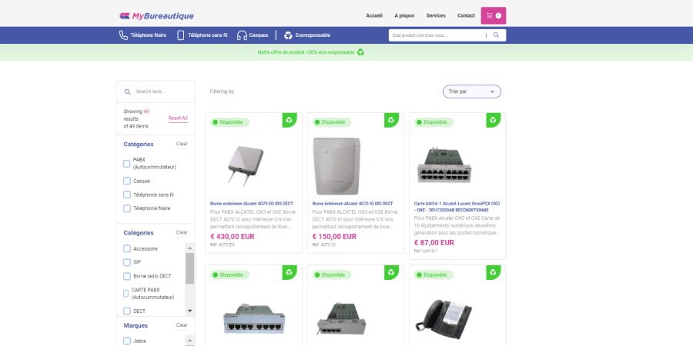Click the eco-responsable offer banner text

306,52
